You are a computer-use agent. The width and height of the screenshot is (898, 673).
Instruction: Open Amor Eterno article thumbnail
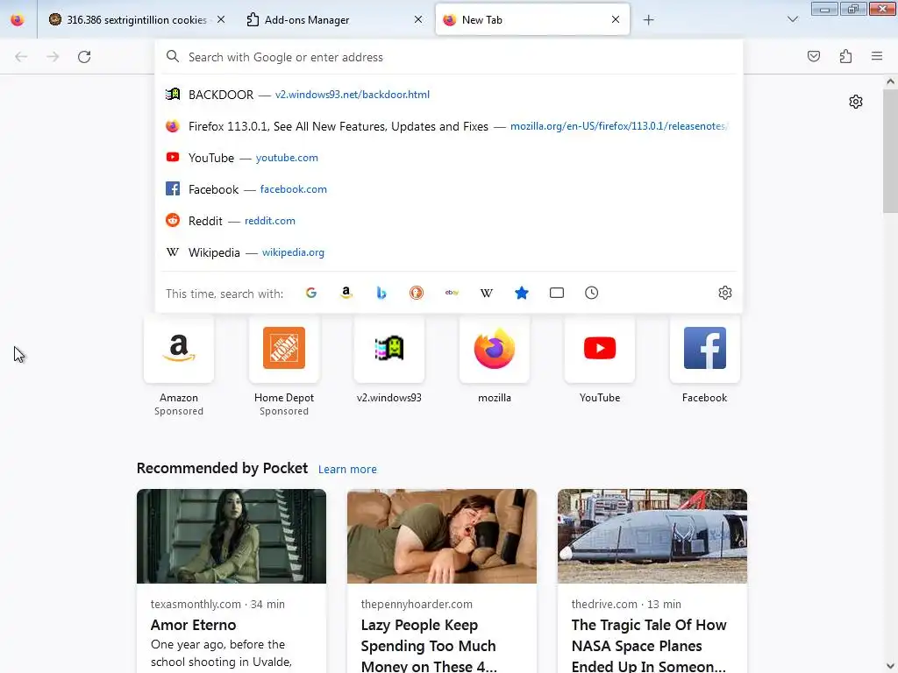tap(232, 536)
